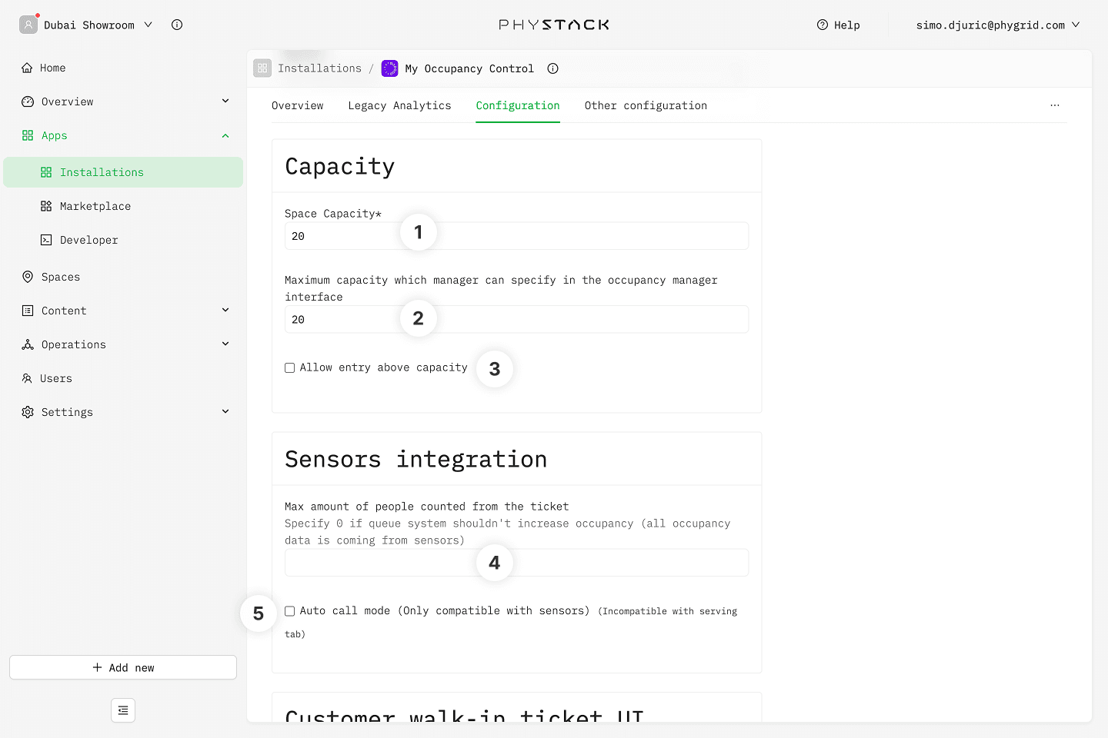This screenshot has height=738, width=1108.
Task: Enable Allow entry above capacity checkbox
Action: [x=290, y=368]
